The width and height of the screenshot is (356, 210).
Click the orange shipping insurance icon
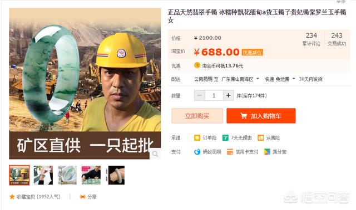coord(261,137)
